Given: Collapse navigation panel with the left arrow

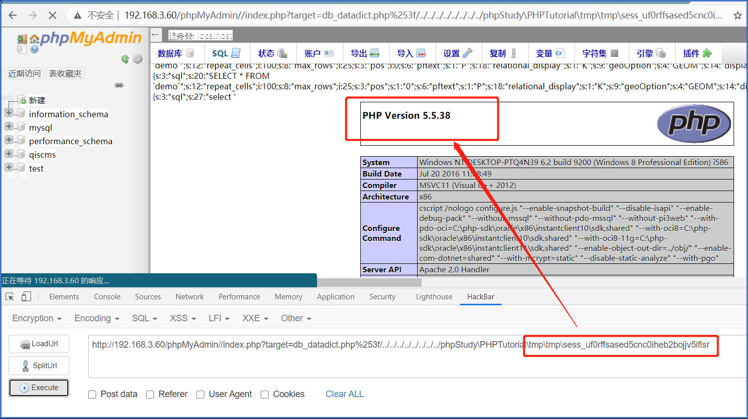Looking at the screenshot, I should tap(155, 35).
